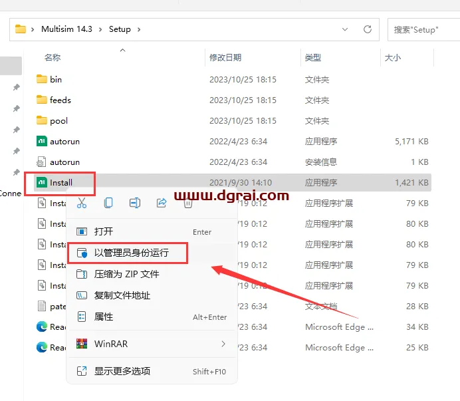Image resolution: width=460 pixels, height=401 pixels.
Task: Click the 搜索"Setup" search box
Action: 423,30
